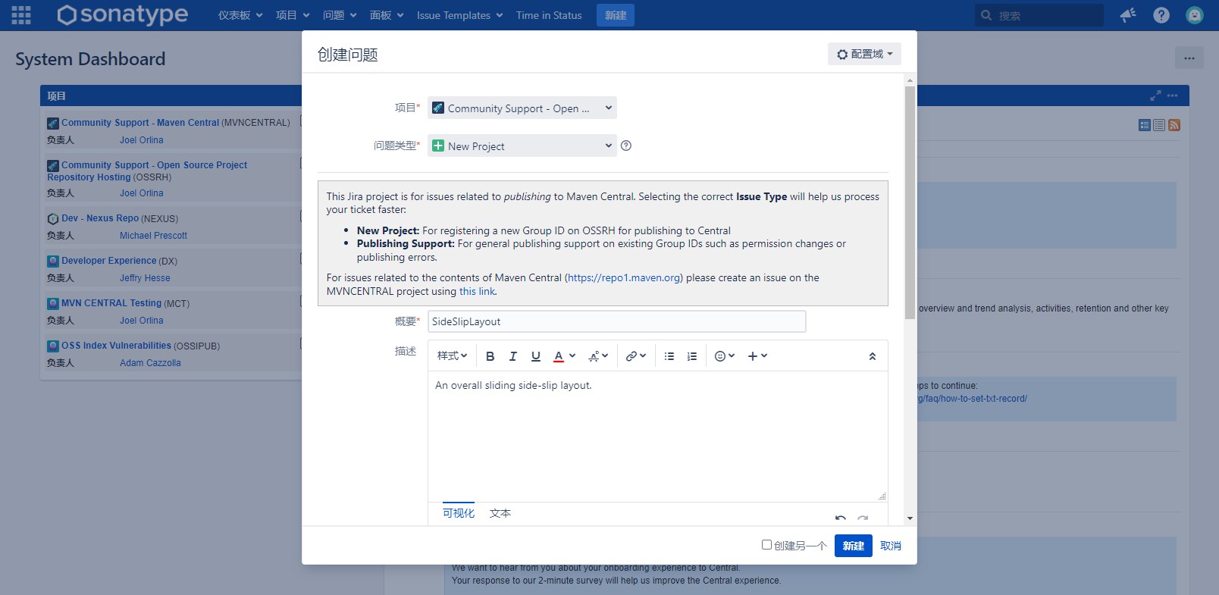Click the redo arrow in editor
Viewport: 1219px width, 595px height.
point(863,518)
